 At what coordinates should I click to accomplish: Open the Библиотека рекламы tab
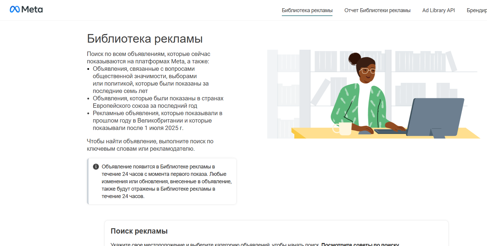307,10
